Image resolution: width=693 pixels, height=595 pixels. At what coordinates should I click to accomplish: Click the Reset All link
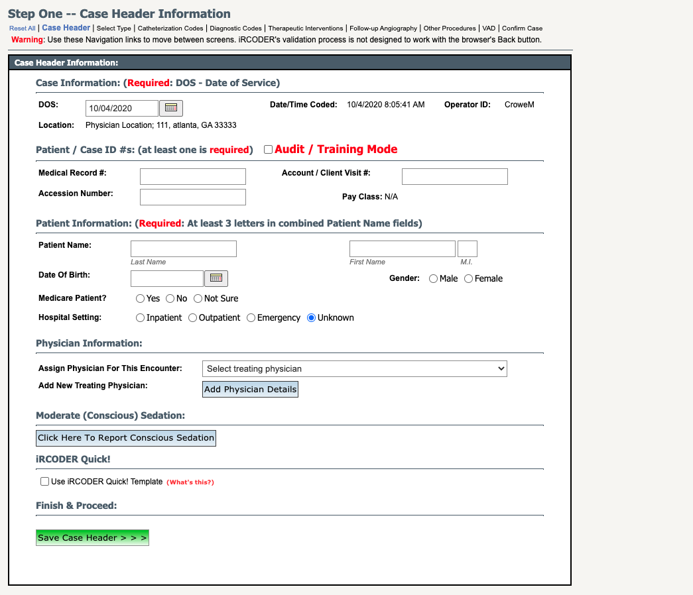tap(22, 28)
